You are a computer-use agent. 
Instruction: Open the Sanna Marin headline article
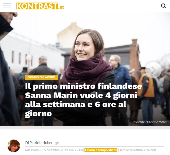coord(83,100)
